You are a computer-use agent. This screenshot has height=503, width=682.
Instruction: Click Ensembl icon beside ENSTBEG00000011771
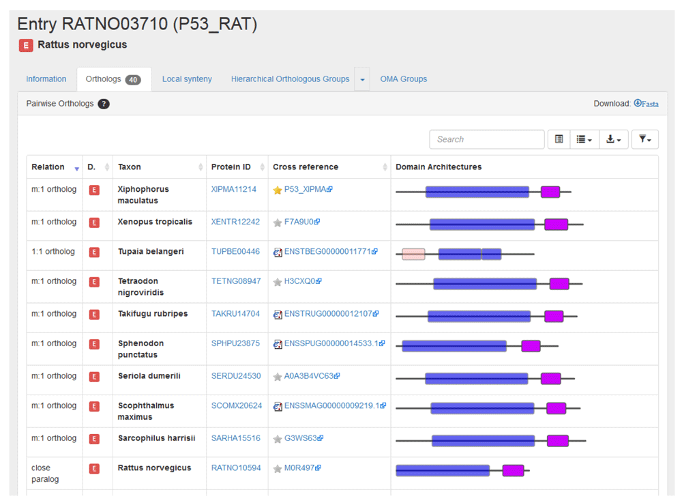[x=278, y=253]
